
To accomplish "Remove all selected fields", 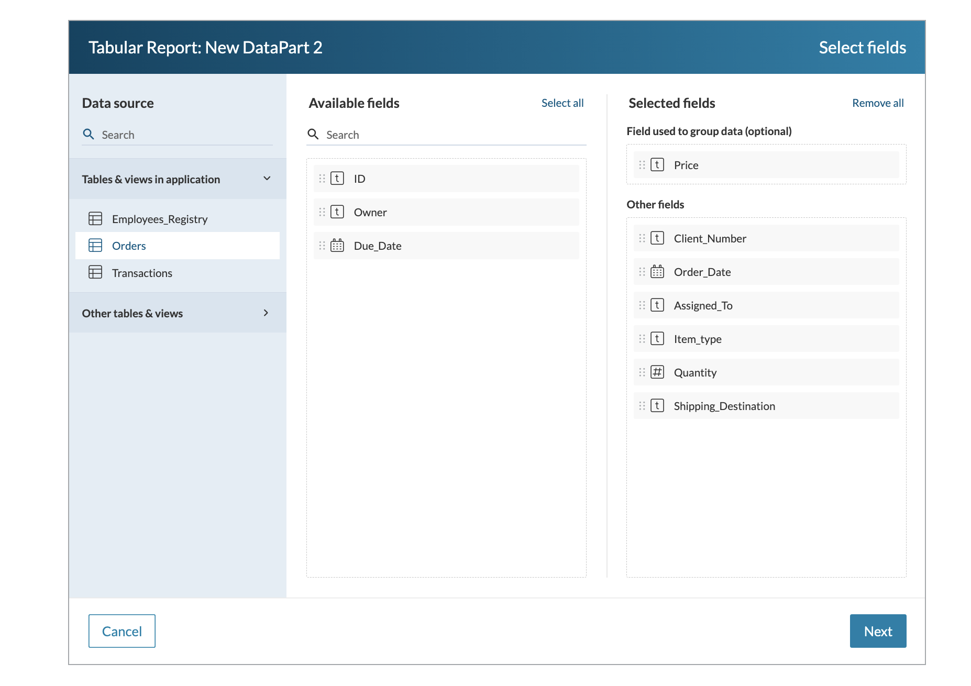I will click(x=878, y=103).
